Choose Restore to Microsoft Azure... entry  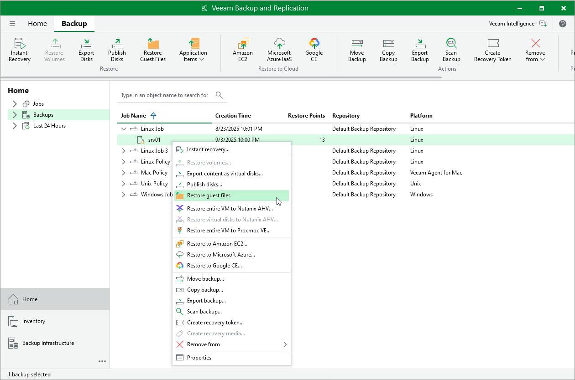(231, 255)
